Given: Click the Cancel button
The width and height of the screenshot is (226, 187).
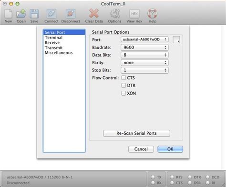Looking at the screenshot, I should (x=141, y=149).
